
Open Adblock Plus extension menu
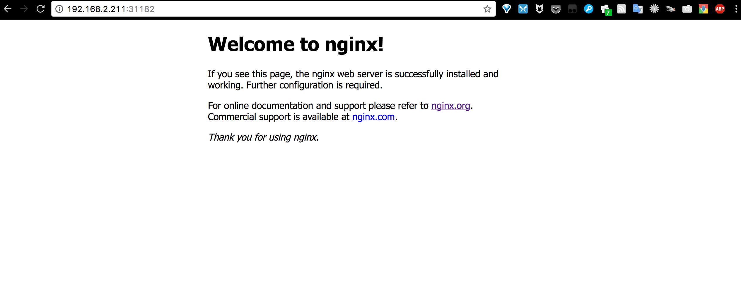(x=720, y=9)
